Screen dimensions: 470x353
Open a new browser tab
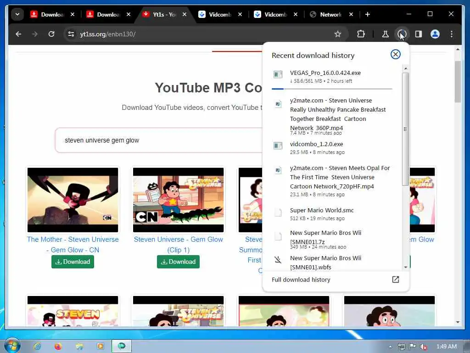pos(368,14)
